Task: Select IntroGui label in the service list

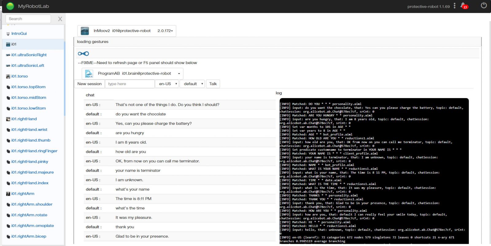Action: click(19, 34)
